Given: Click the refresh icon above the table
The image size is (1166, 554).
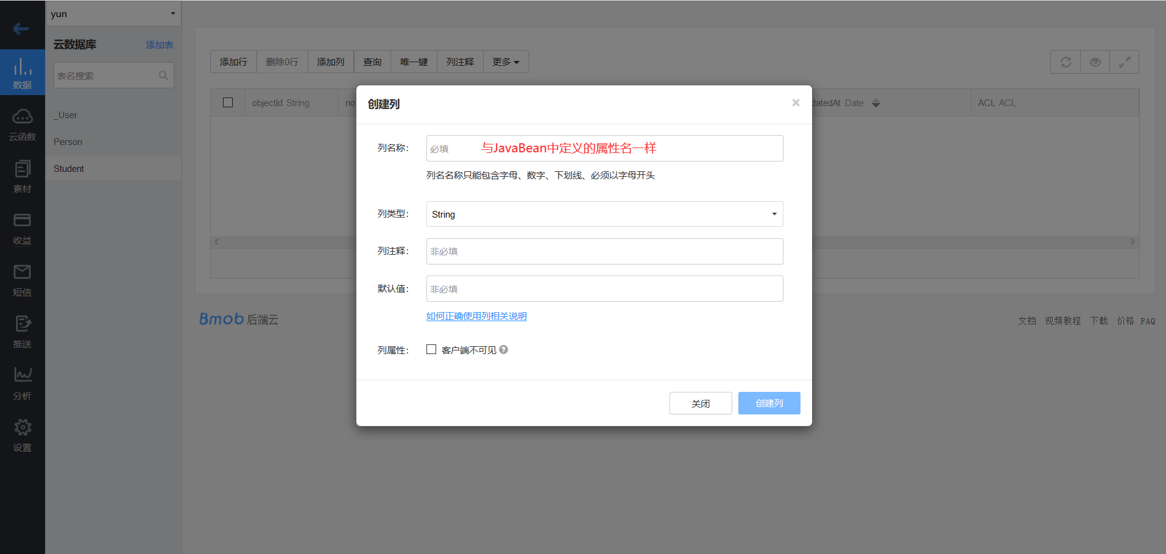Looking at the screenshot, I should (x=1065, y=62).
